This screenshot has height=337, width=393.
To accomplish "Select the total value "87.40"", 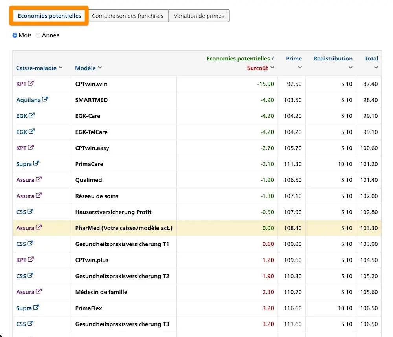I will pos(371,84).
